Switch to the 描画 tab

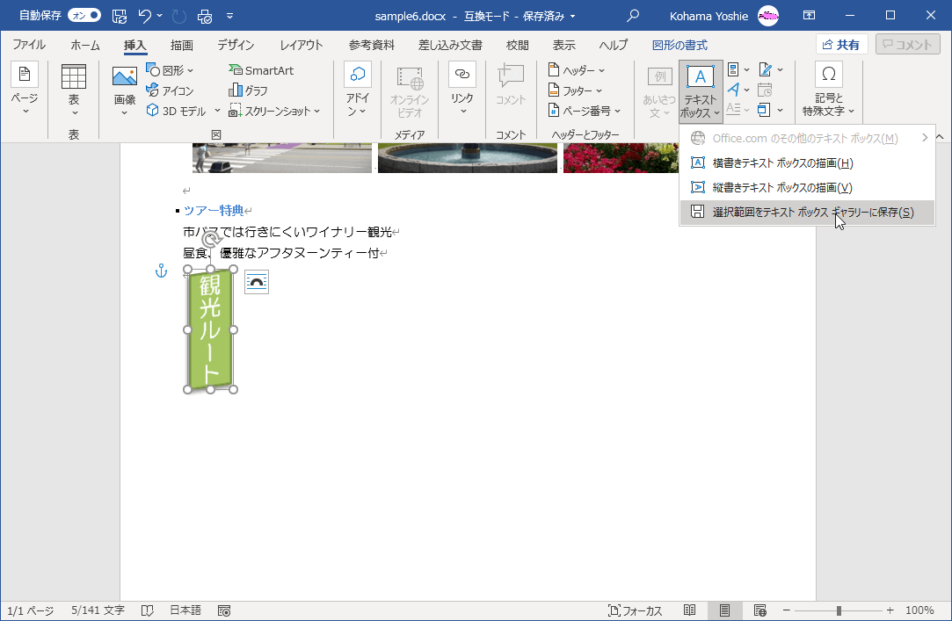pyautogui.click(x=182, y=45)
